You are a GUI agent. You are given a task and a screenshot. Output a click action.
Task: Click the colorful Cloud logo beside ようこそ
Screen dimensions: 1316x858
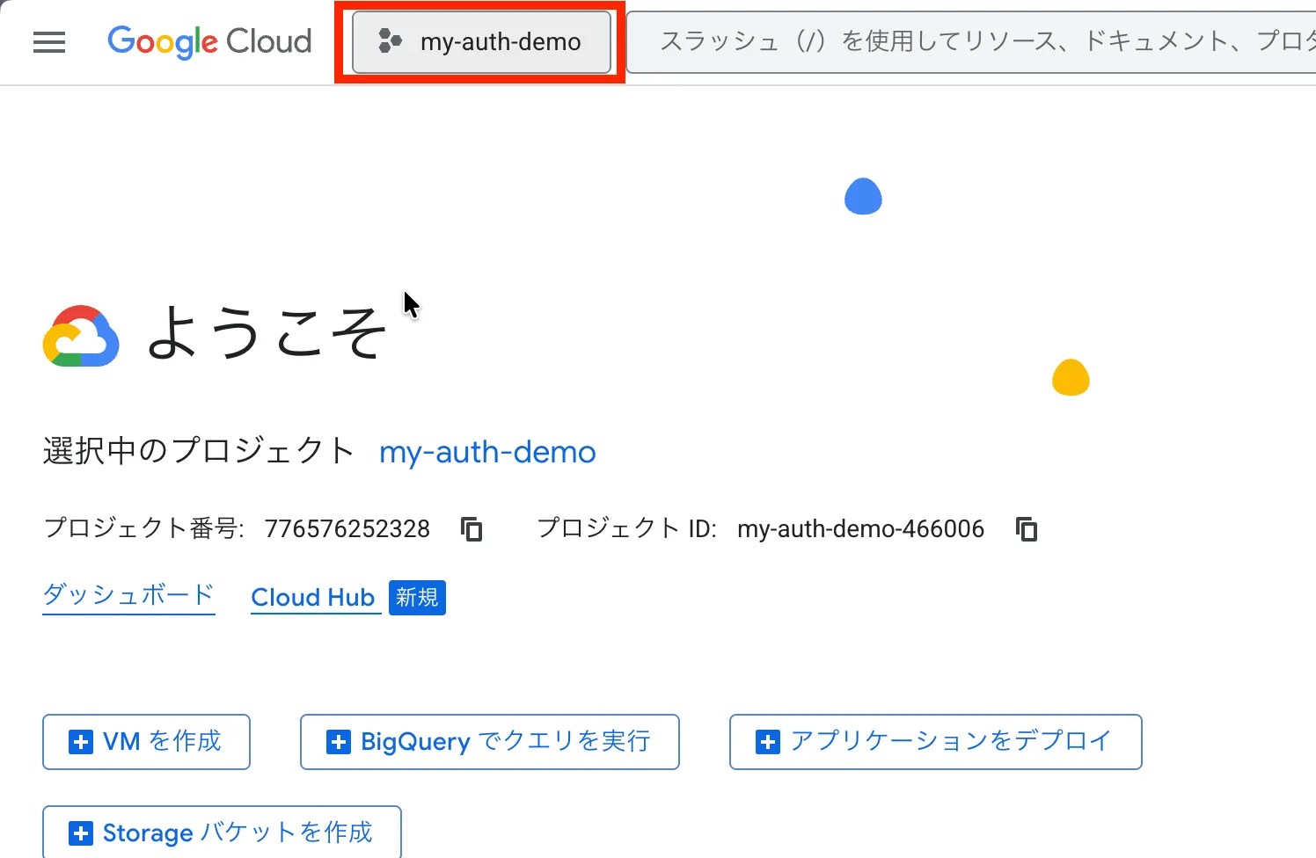(81, 336)
